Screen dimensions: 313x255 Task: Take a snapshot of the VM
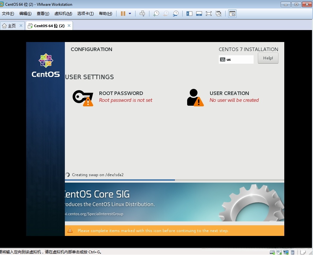click(156, 14)
